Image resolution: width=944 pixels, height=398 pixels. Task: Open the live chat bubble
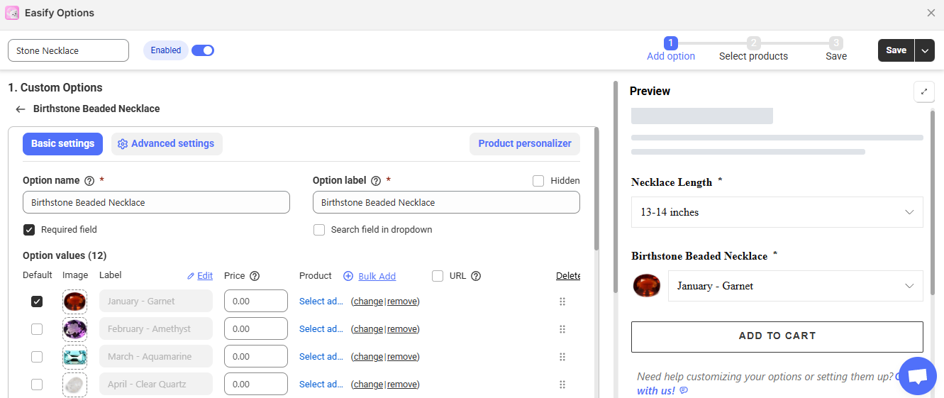tap(917, 376)
